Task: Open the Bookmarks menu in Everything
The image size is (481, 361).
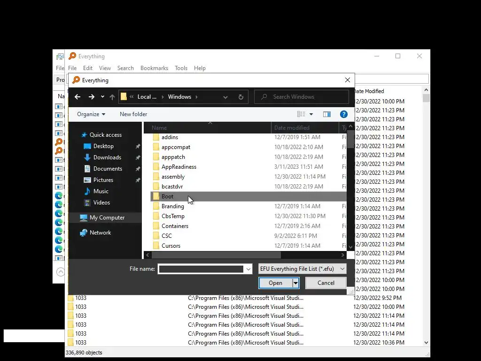Action: [x=154, y=68]
